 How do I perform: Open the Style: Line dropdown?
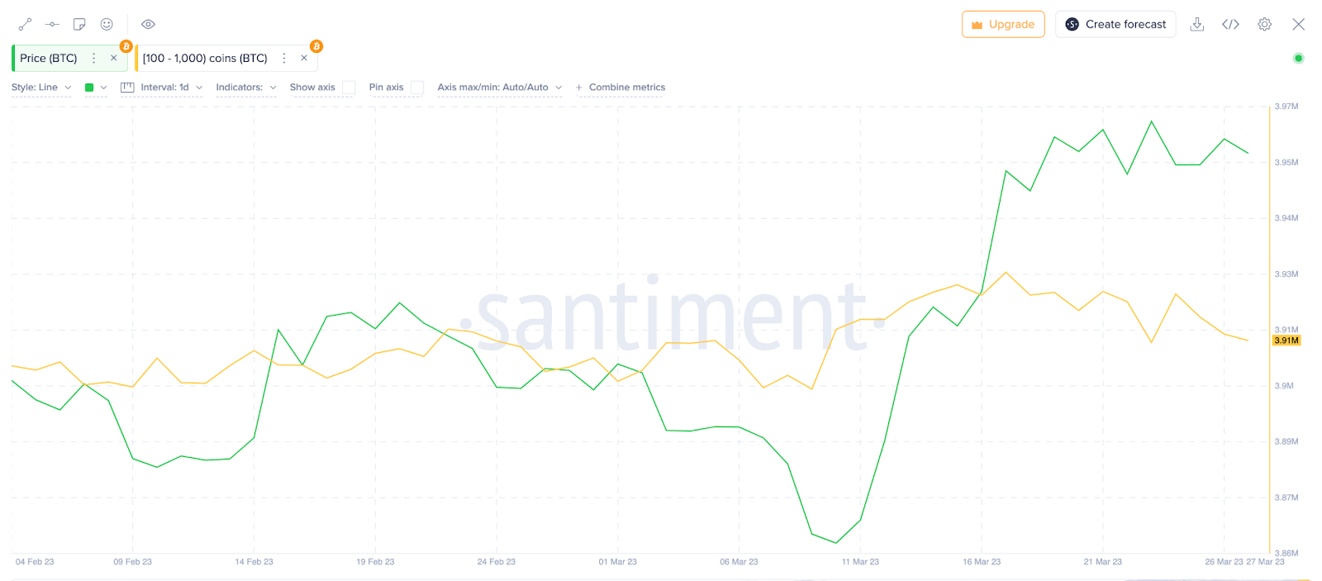click(41, 87)
